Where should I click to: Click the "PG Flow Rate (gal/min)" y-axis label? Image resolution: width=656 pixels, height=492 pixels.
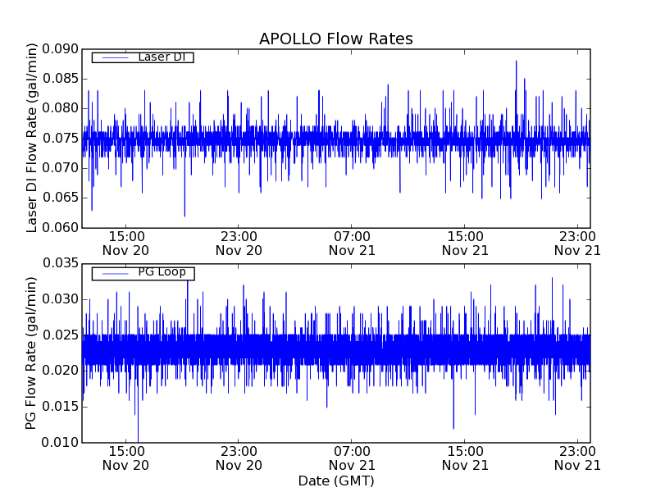tap(32, 353)
